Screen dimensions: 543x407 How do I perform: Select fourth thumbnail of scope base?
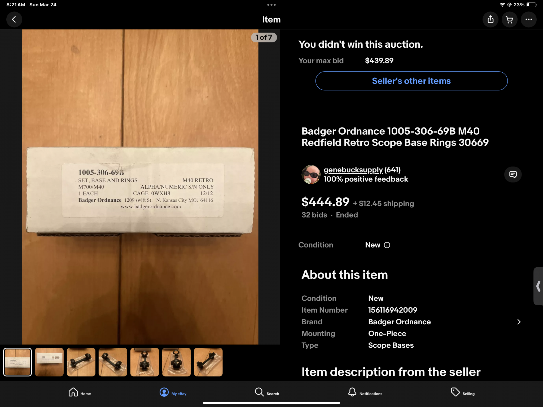click(x=113, y=362)
